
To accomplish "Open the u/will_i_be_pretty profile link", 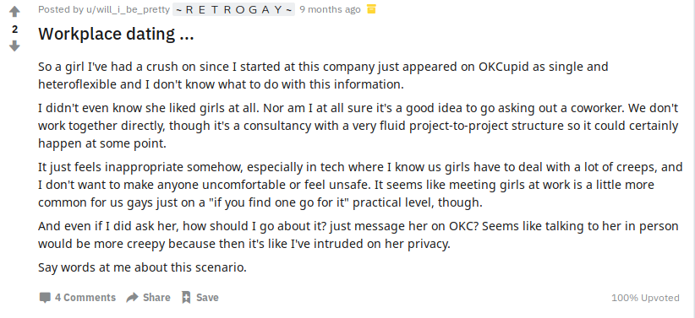I will click(x=128, y=9).
